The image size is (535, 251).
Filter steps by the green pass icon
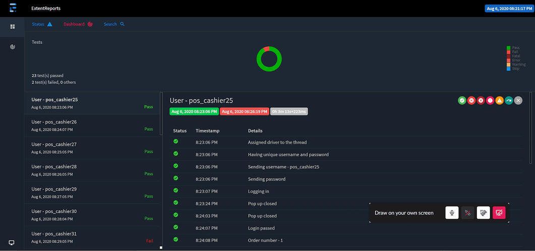click(462, 100)
